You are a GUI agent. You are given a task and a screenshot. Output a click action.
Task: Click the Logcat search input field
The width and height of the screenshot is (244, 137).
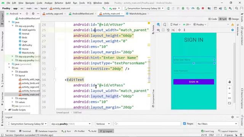pyautogui.click(x=147, y=124)
